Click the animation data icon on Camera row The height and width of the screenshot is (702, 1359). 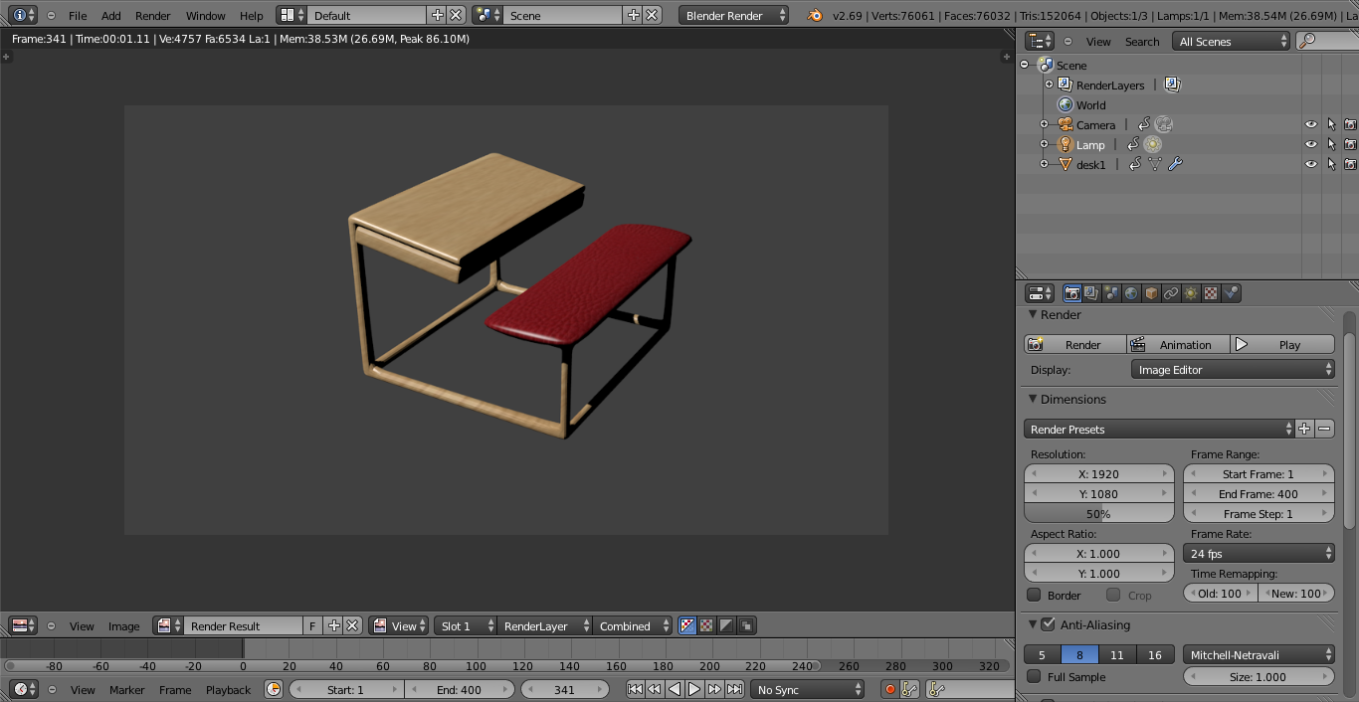[x=1144, y=124]
